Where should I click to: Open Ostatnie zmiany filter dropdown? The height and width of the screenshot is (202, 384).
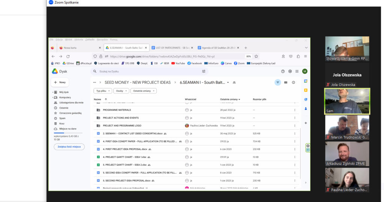[144, 91]
